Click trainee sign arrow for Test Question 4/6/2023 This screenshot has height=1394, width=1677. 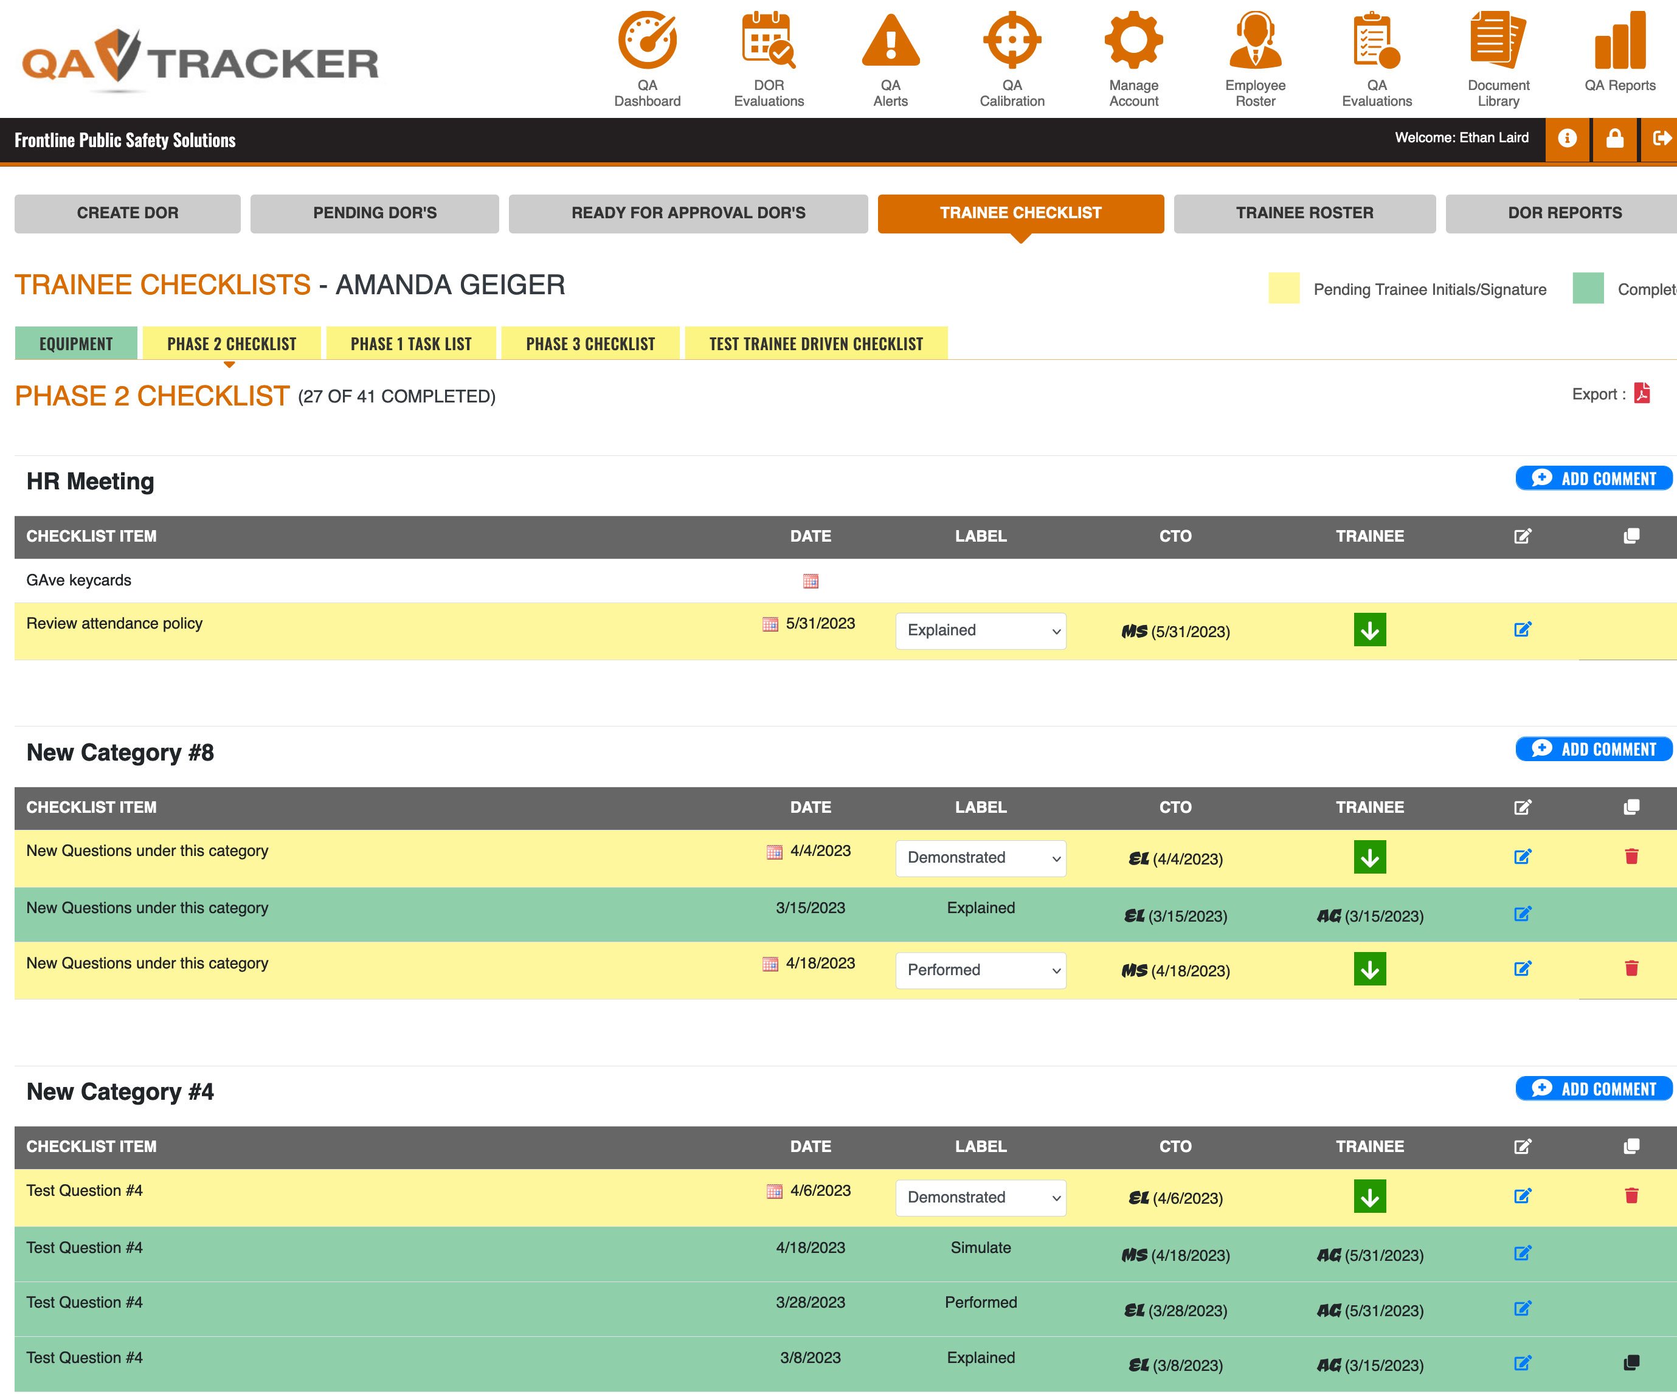1369,1197
